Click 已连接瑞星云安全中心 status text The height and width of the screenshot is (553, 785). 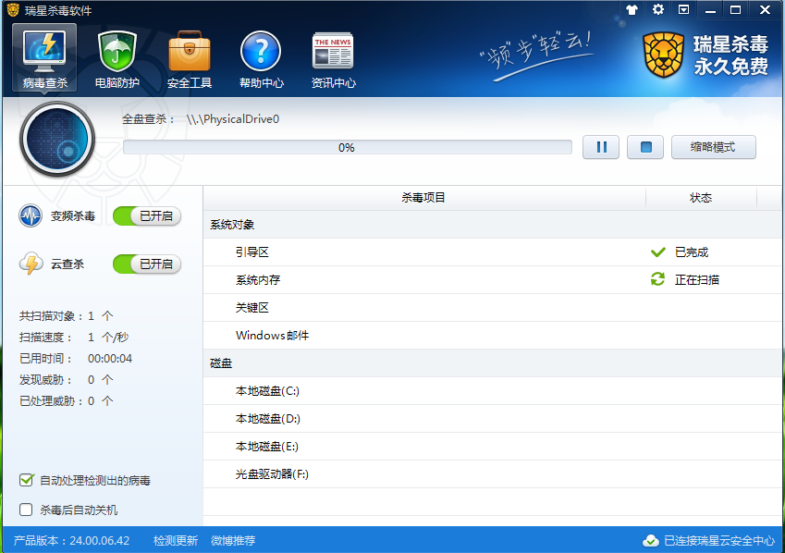[719, 540]
